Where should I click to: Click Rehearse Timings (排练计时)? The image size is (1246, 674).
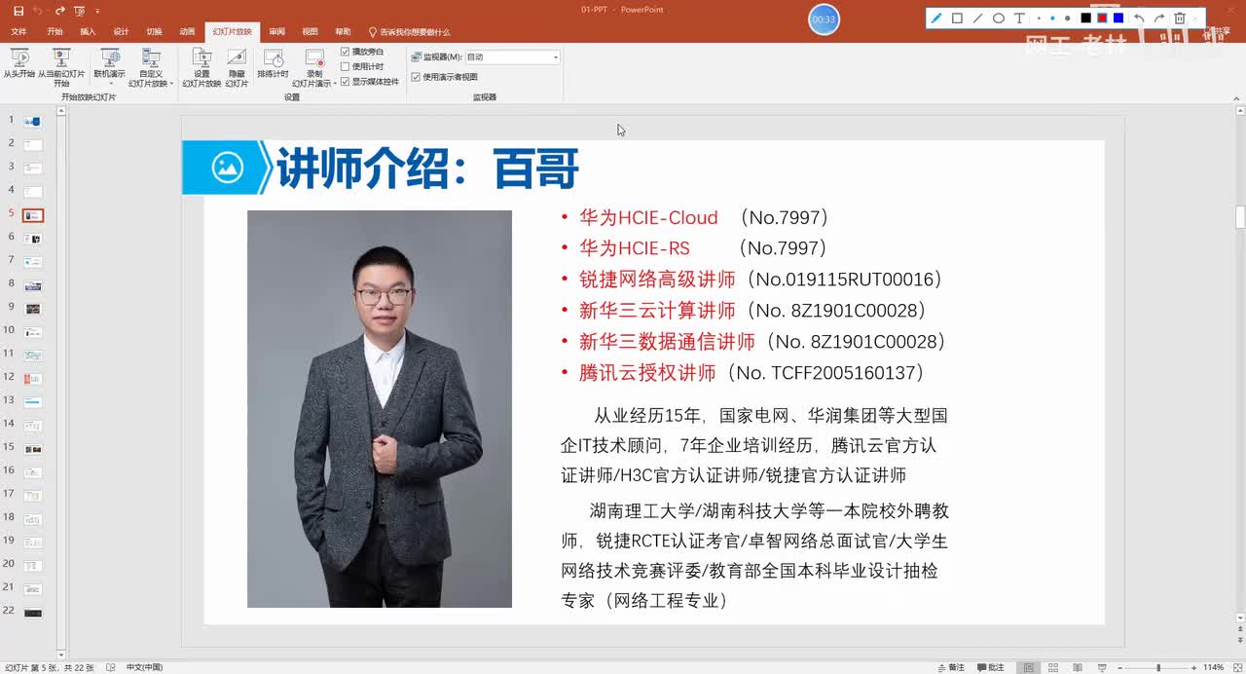click(x=273, y=64)
